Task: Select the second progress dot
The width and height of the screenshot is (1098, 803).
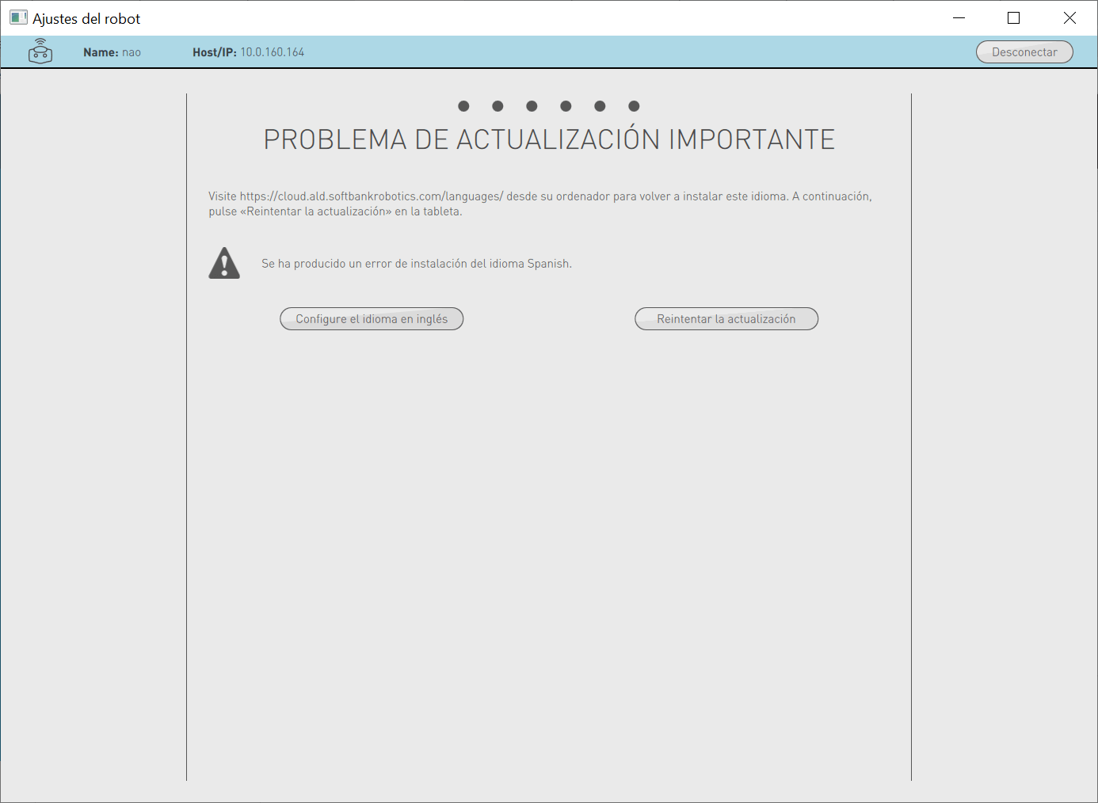Action: click(498, 106)
